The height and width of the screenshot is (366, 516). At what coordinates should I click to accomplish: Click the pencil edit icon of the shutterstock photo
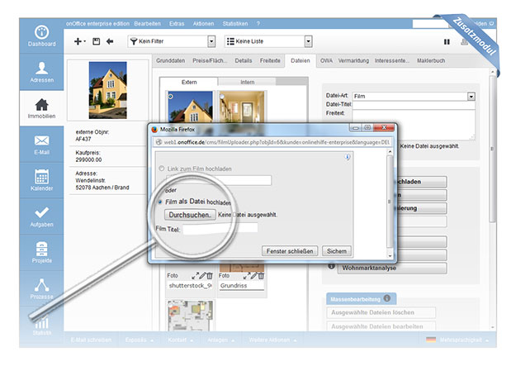point(202,276)
